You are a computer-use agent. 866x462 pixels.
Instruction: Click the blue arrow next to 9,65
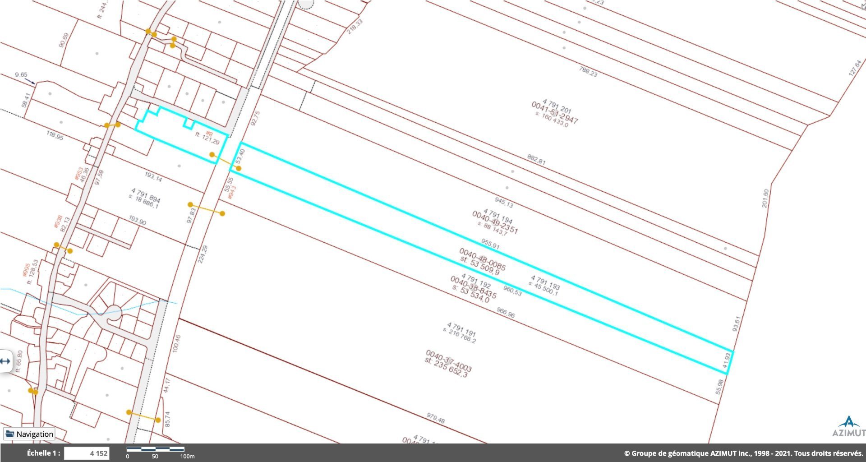[x=30, y=81]
